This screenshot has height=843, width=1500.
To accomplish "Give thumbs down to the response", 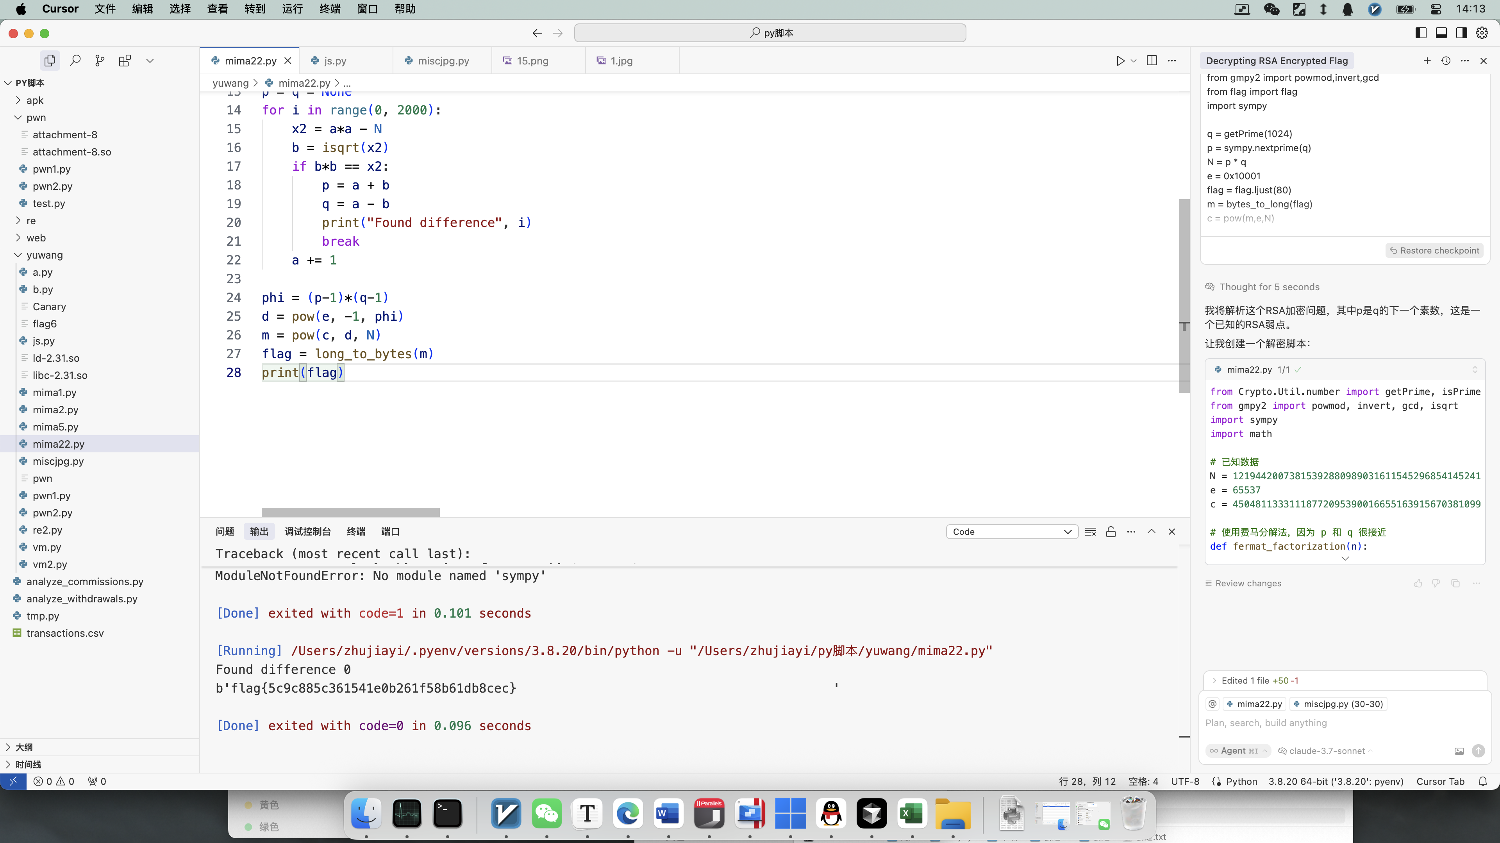I will coord(1436,583).
